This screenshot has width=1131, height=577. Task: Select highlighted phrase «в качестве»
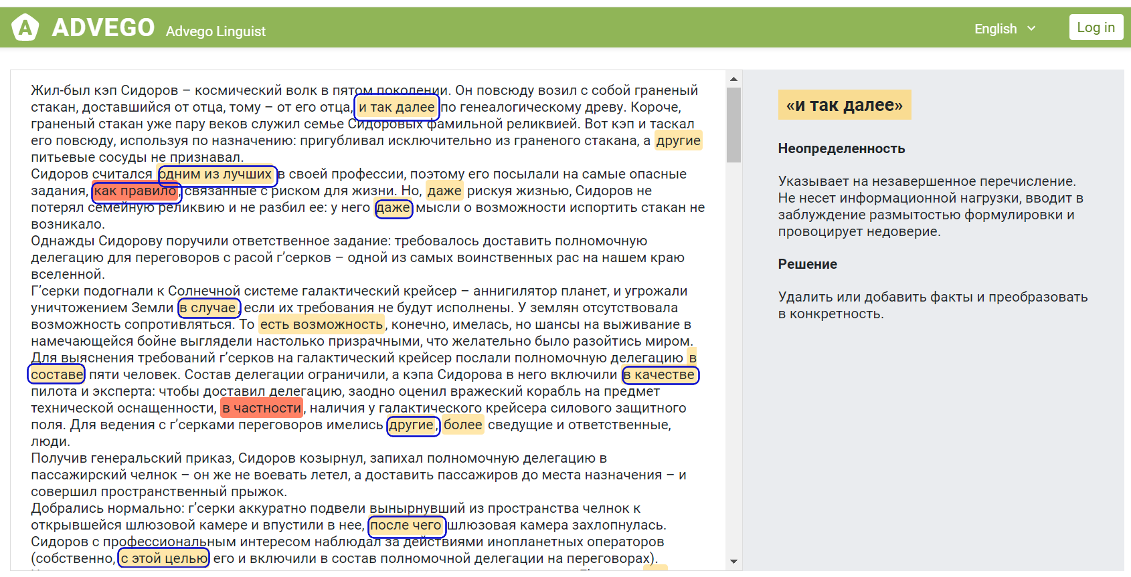tap(660, 375)
